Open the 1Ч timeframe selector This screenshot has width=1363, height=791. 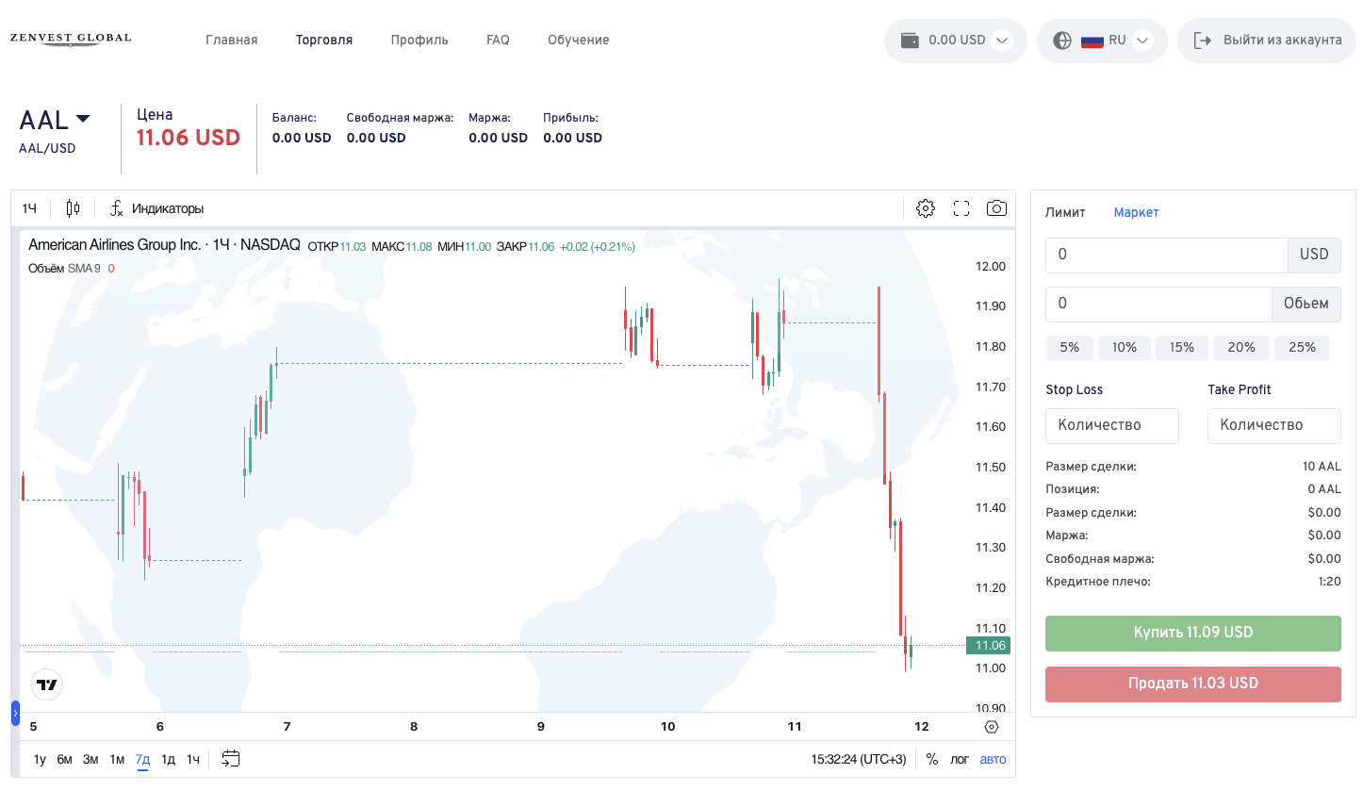tap(30, 208)
